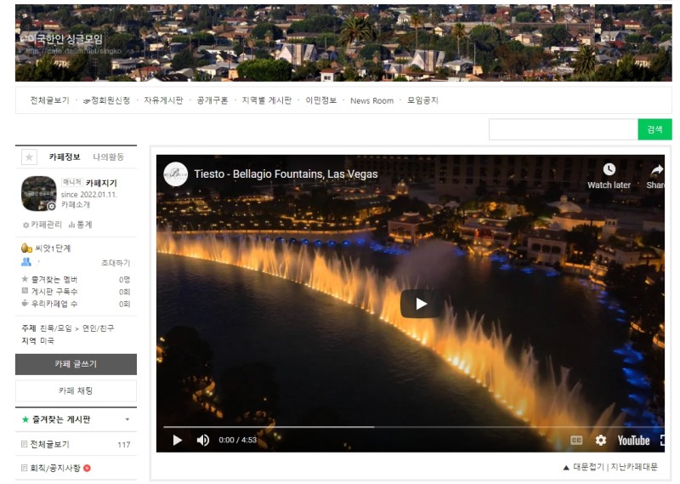Click the video channel avatar icon
The image size is (680, 484).
(x=176, y=174)
